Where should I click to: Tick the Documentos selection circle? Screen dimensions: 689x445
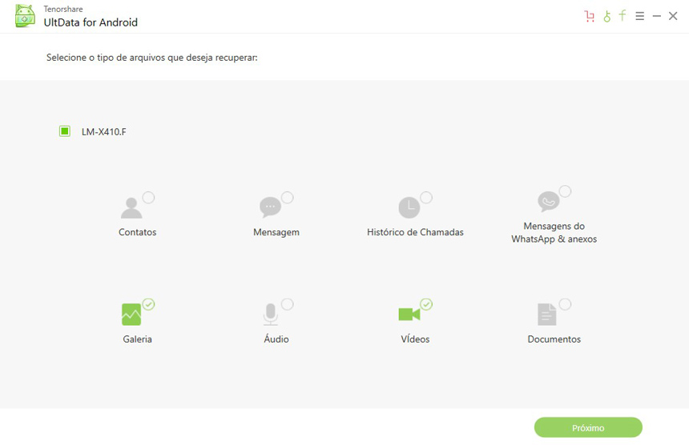point(565,304)
